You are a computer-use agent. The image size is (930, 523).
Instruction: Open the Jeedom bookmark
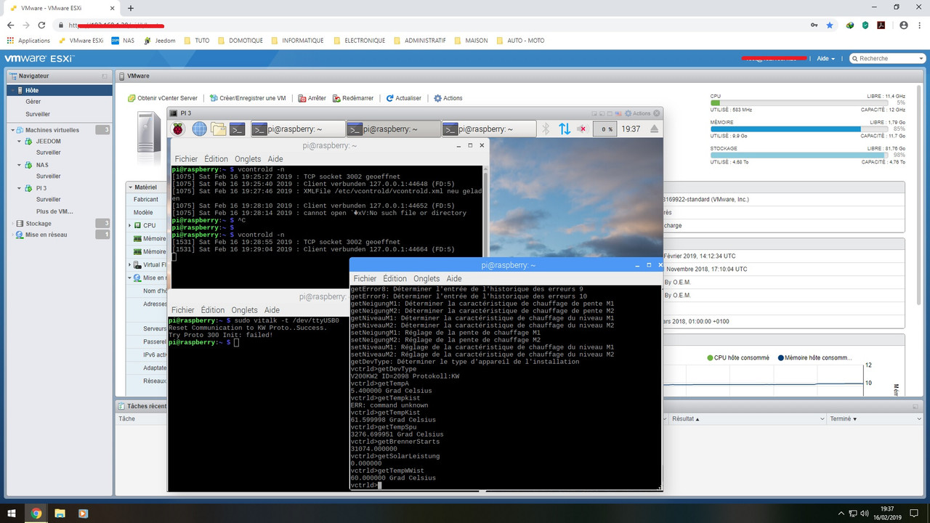160,41
